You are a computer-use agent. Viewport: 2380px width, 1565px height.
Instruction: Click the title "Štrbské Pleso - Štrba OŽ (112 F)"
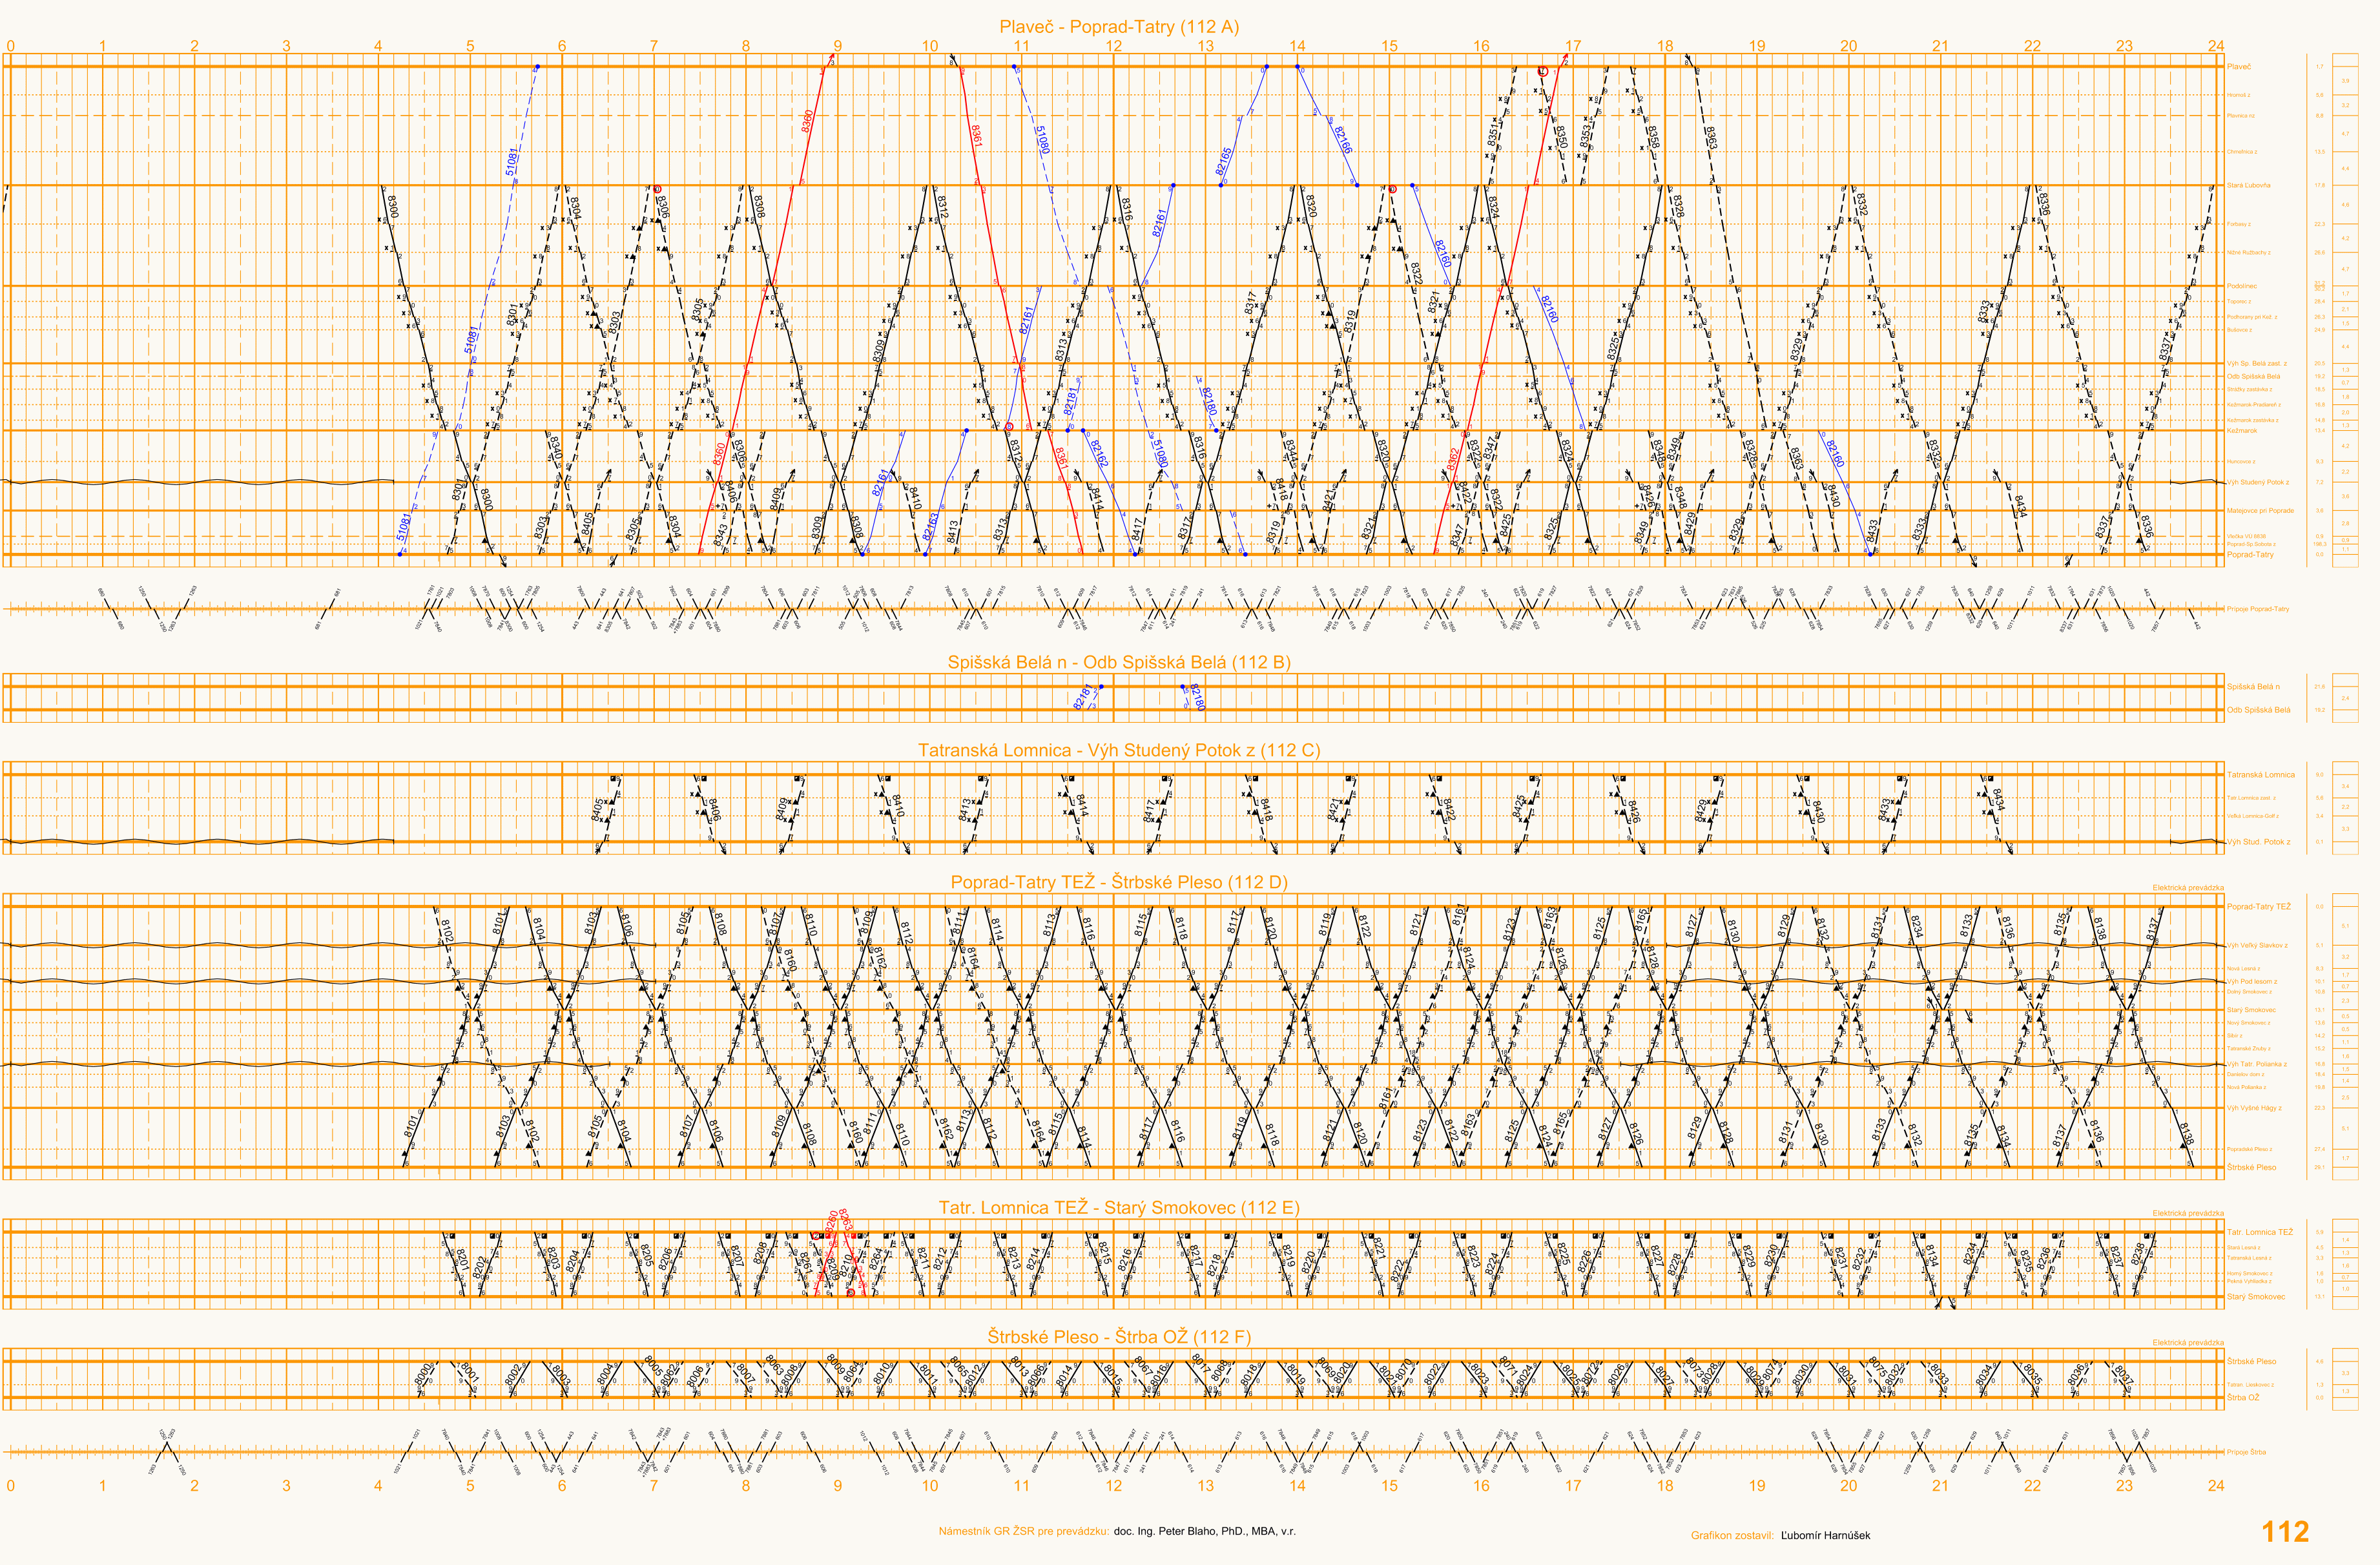[1119, 1337]
